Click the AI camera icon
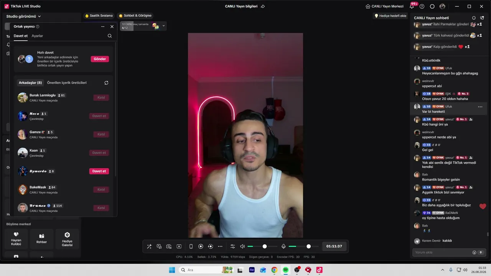 point(169,246)
